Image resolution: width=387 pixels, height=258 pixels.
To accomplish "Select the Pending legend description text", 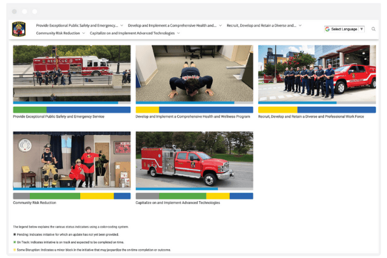I will click(68, 234).
